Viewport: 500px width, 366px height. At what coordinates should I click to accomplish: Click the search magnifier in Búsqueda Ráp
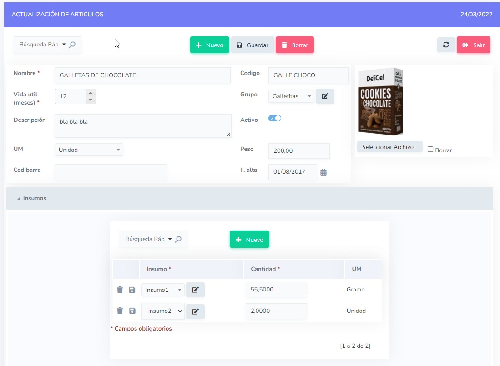(71, 45)
